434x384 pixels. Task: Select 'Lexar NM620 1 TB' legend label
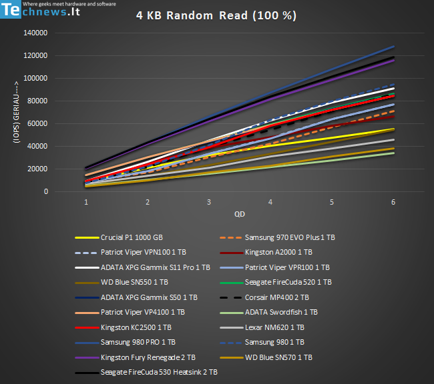(274, 327)
